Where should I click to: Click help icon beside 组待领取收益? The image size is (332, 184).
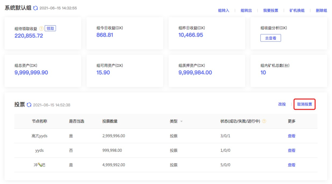[x=42, y=28]
